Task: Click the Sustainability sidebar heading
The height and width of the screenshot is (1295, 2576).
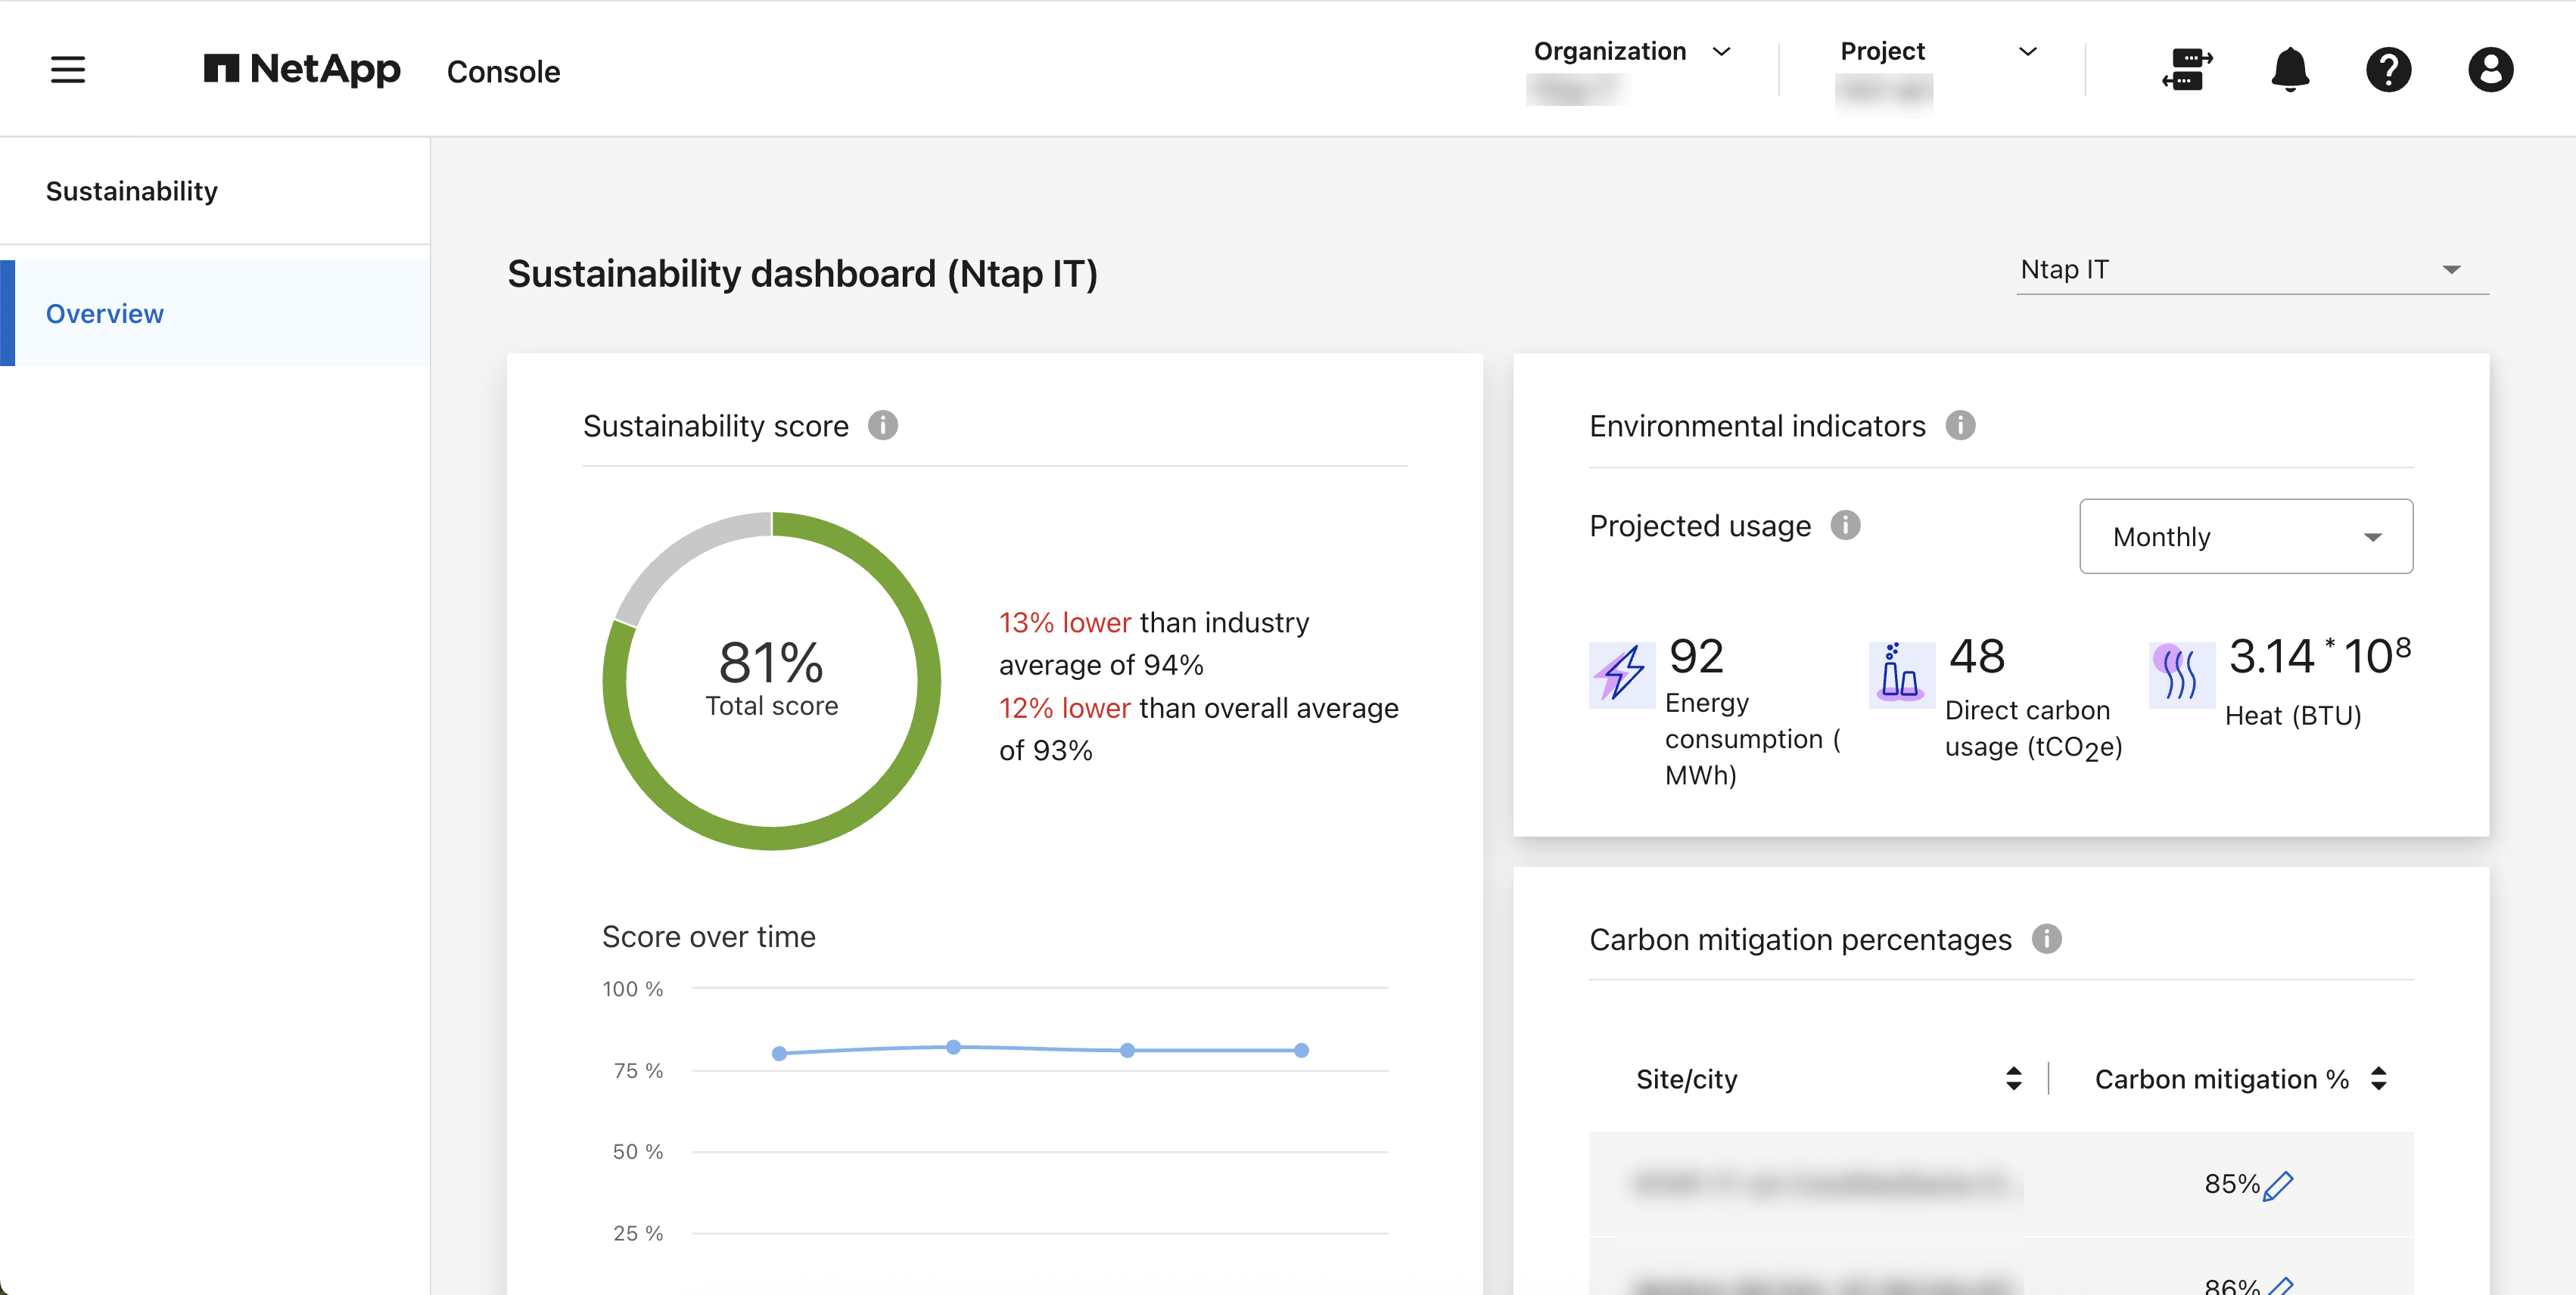Action: pos(131,191)
